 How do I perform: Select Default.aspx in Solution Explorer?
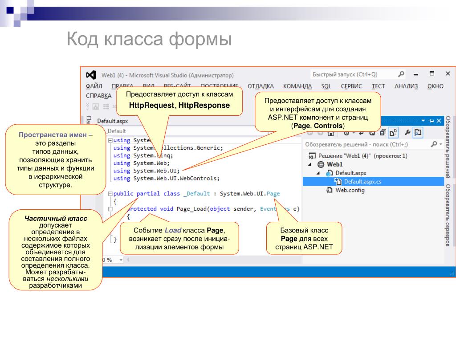click(351, 173)
